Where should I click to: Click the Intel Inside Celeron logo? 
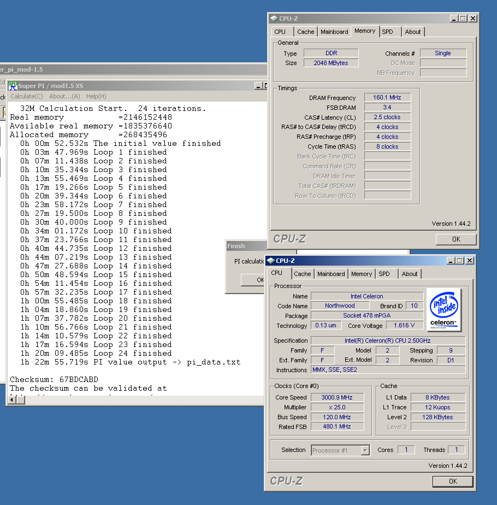[444, 310]
